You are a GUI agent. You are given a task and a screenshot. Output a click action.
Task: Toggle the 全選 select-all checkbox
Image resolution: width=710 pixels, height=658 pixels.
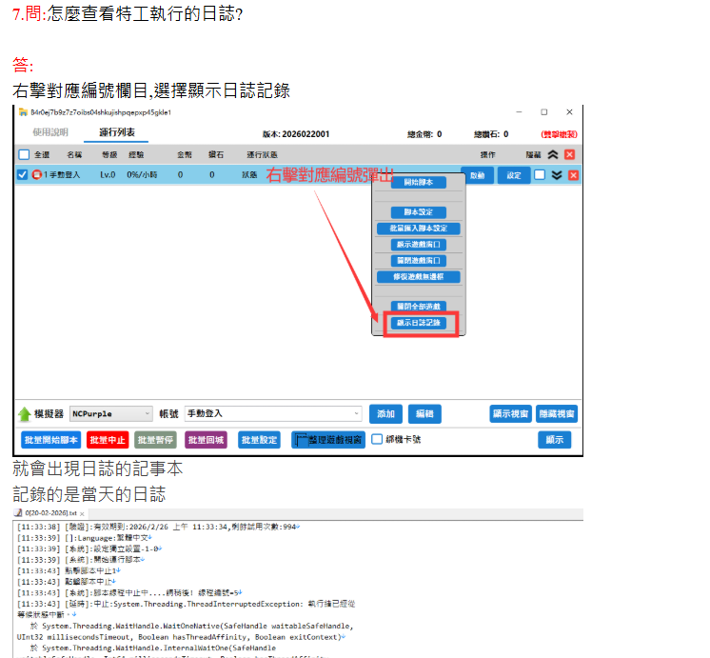click(x=24, y=154)
